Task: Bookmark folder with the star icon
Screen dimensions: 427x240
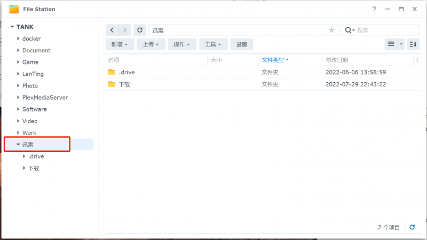Action: [331, 30]
